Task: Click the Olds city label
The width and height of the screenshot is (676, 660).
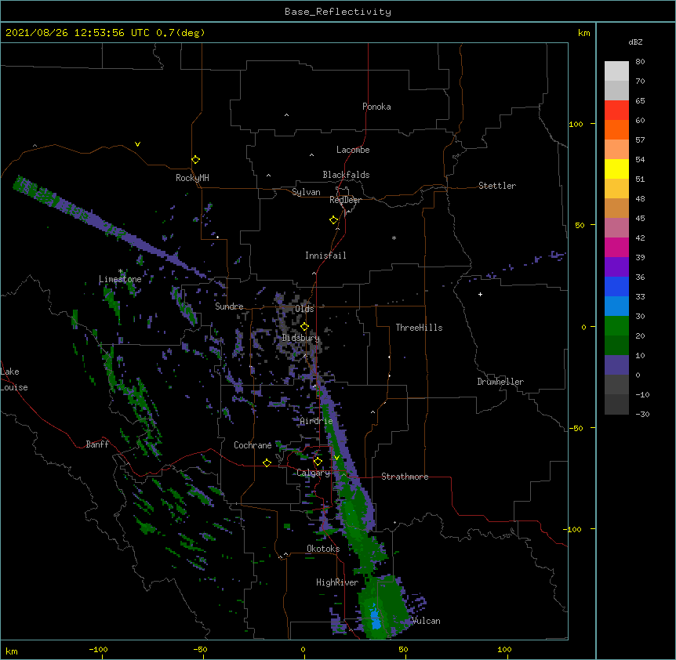Action: coord(304,309)
